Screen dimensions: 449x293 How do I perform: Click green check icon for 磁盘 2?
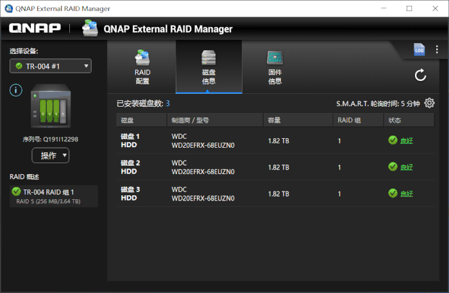coord(393,166)
